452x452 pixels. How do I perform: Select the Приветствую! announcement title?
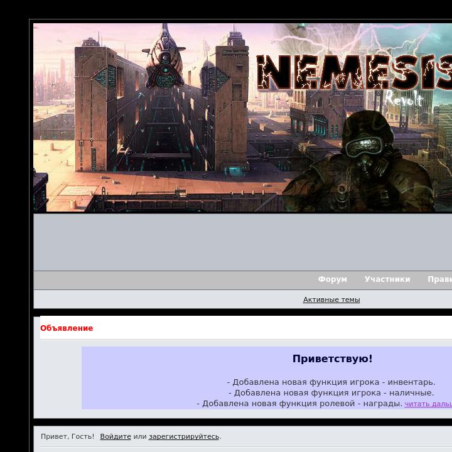(332, 359)
